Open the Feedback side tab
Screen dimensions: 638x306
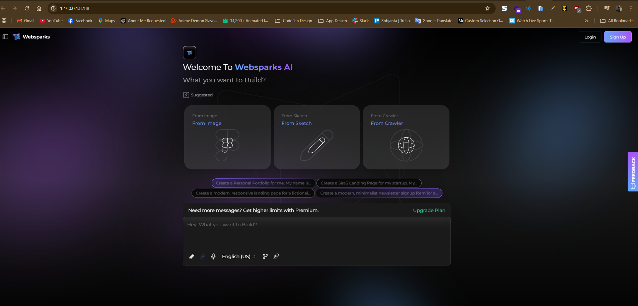coord(633,171)
